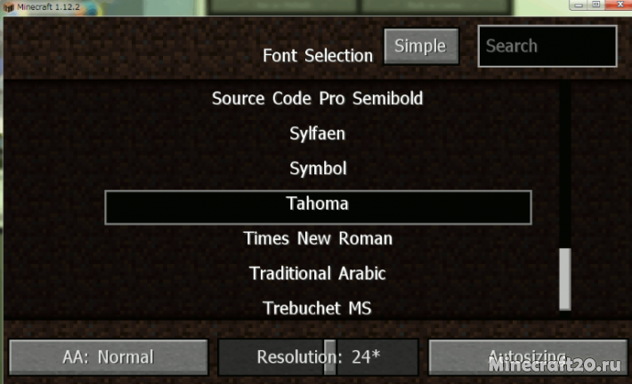Click the Resolution slider track right side
Viewport: 632px width, 384px height.
click(377, 357)
